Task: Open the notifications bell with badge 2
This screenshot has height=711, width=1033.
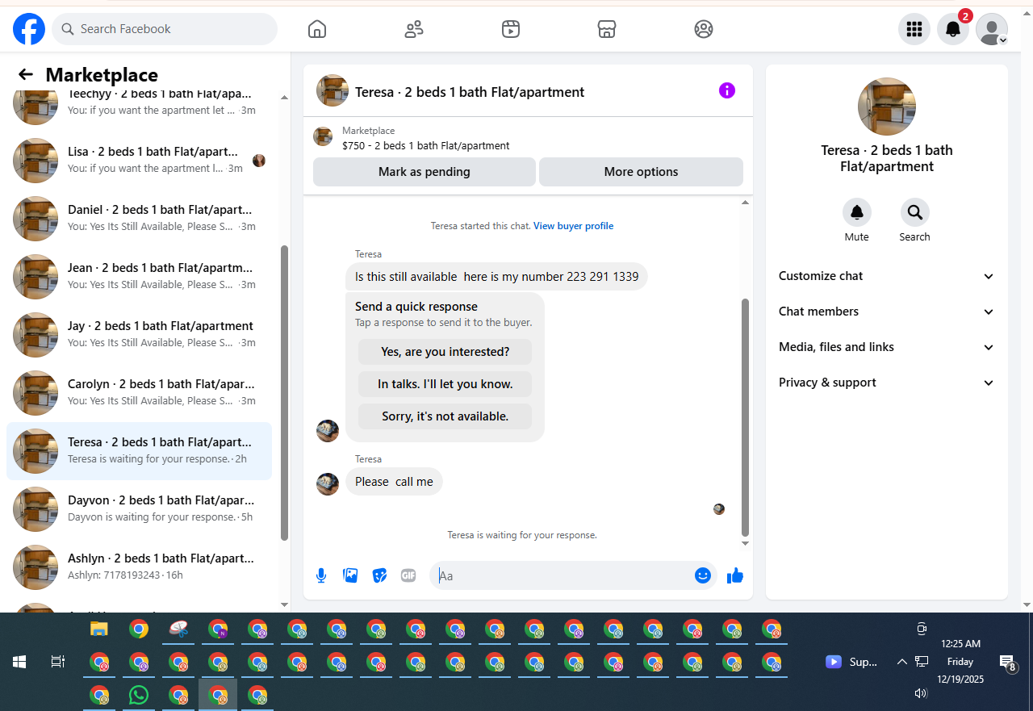Action: point(953,29)
